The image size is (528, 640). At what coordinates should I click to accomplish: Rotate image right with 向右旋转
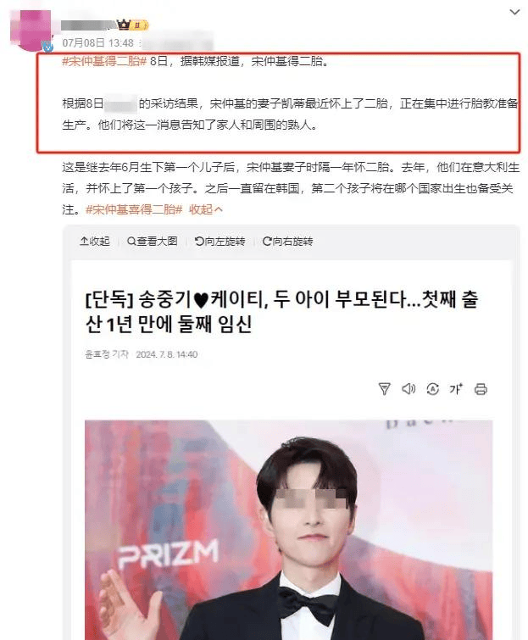pos(287,242)
